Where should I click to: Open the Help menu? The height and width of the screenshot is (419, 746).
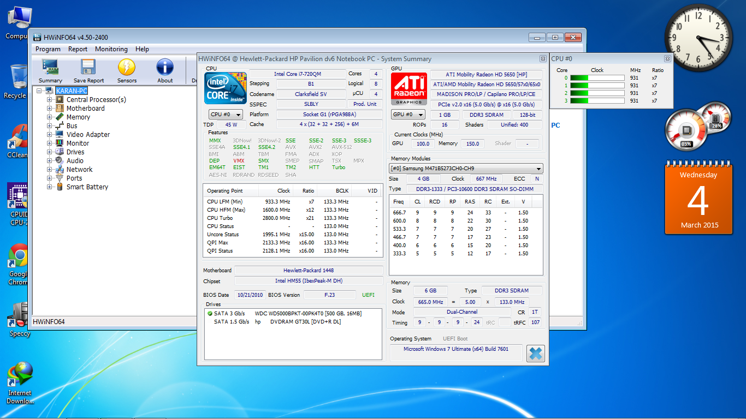pyautogui.click(x=142, y=49)
